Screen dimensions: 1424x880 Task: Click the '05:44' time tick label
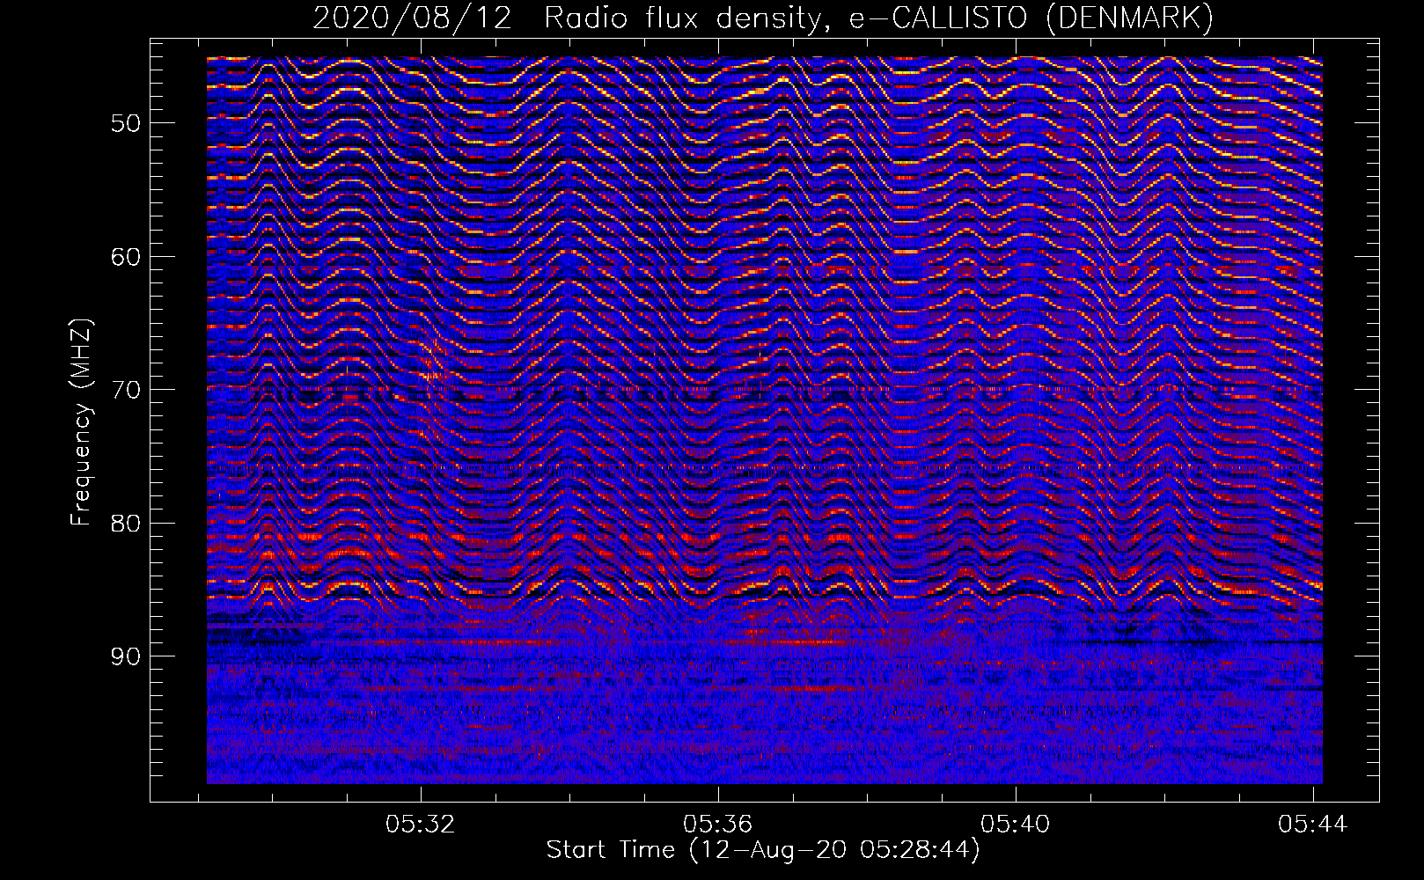[x=1313, y=824]
